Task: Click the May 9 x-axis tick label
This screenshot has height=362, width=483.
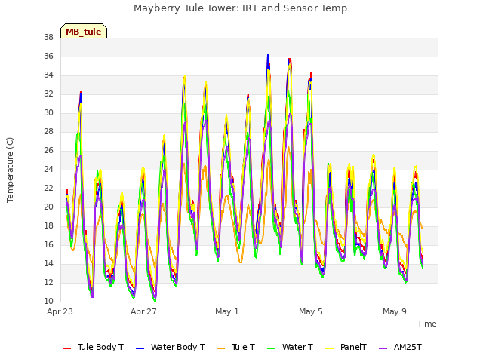Action: pos(395,311)
